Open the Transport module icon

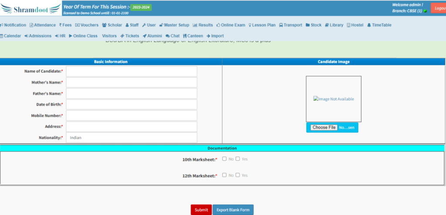281,25
